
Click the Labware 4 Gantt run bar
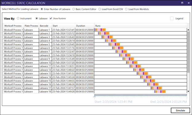111,41
